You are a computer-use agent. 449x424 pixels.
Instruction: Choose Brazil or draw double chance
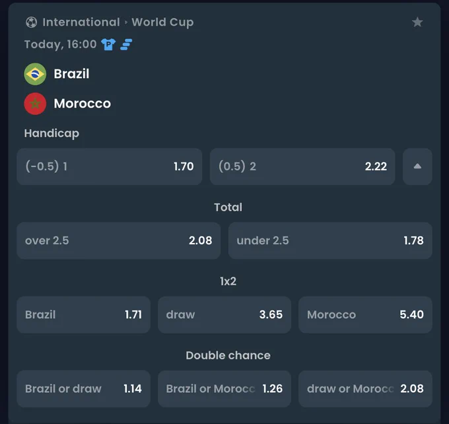pyautogui.click(x=83, y=389)
